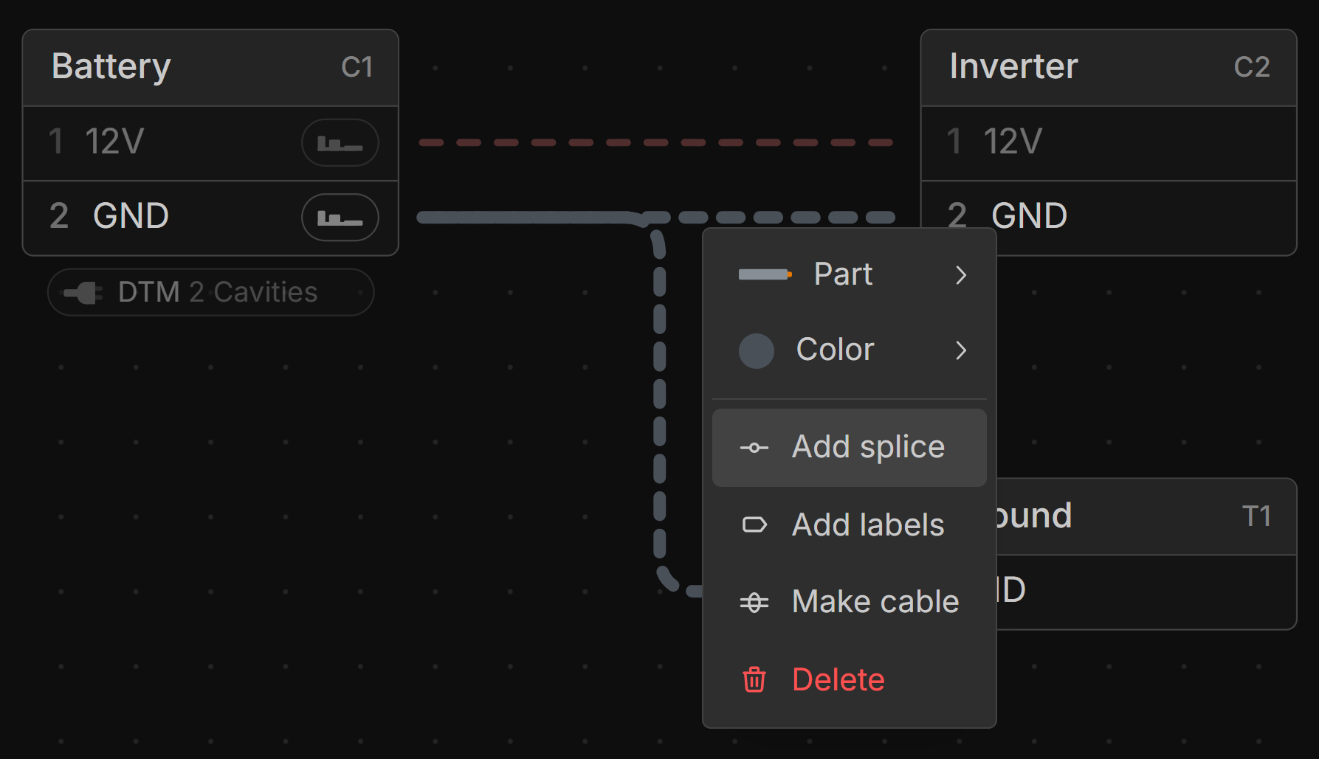Viewport: 1319px width, 759px height.
Task: Click the cable icon beside Make cable
Action: click(754, 603)
